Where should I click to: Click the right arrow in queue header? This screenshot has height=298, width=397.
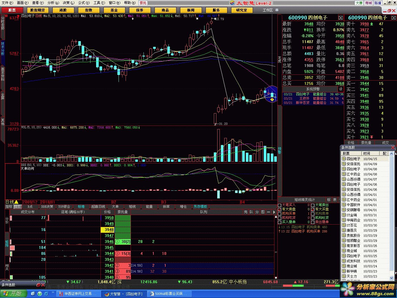tap(274, 212)
